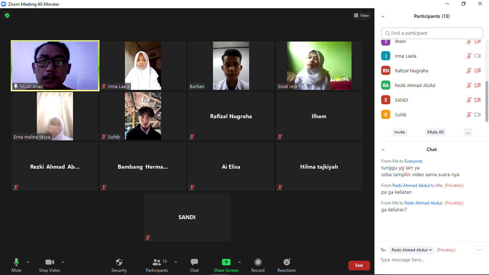489x275 pixels.
Task: Toggle Sohib's camera icon in participants list
Action: (x=477, y=115)
